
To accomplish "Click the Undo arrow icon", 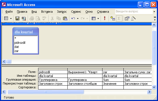I will click(73, 18).
